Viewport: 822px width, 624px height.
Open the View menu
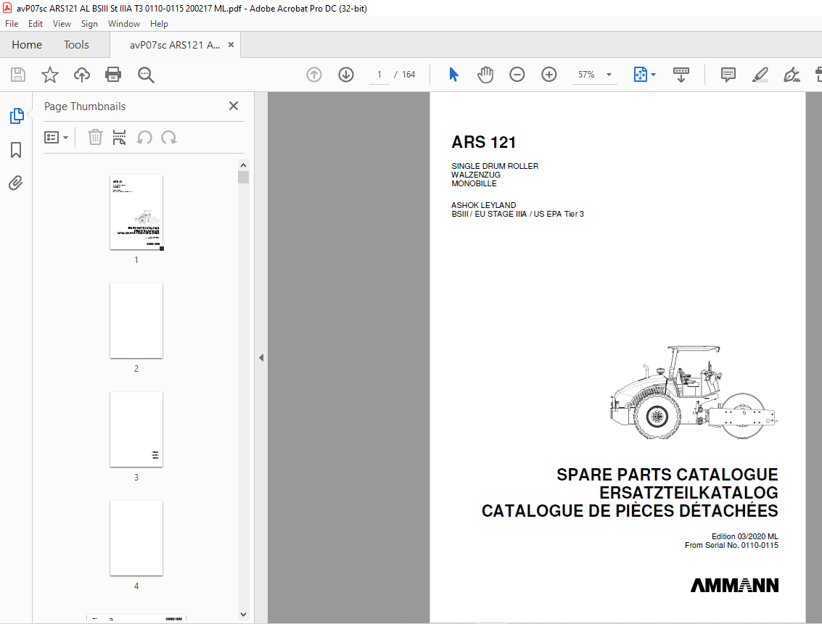point(62,24)
